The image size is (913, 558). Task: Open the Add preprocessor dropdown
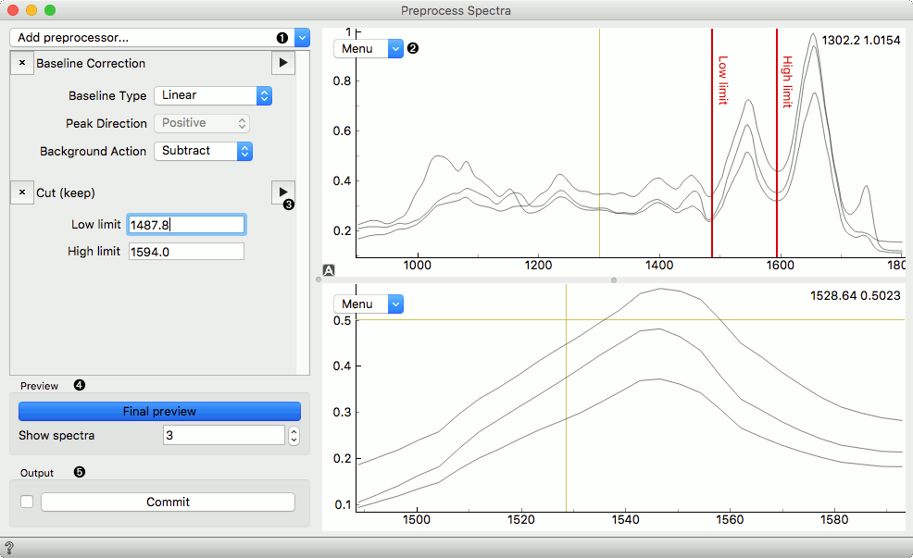159,38
